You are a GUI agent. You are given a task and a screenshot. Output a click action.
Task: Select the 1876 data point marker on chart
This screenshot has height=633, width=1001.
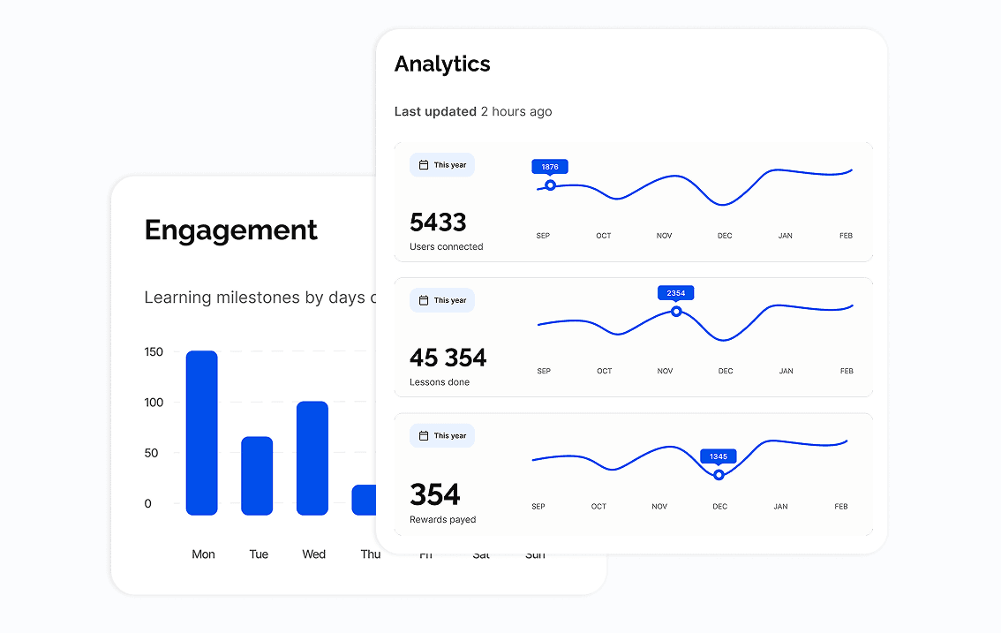pyautogui.click(x=550, y=185)
